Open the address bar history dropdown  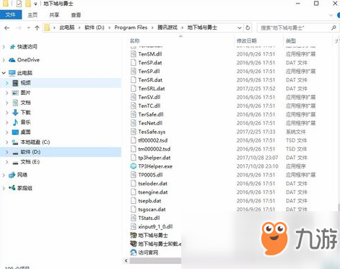coord(240,28)
